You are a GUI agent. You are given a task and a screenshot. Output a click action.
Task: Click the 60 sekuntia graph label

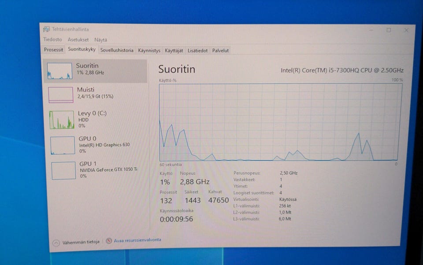[171, 165]
